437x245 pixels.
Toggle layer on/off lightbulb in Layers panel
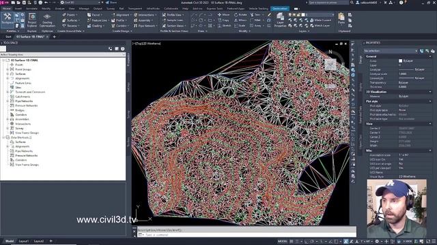click(290, 15)
